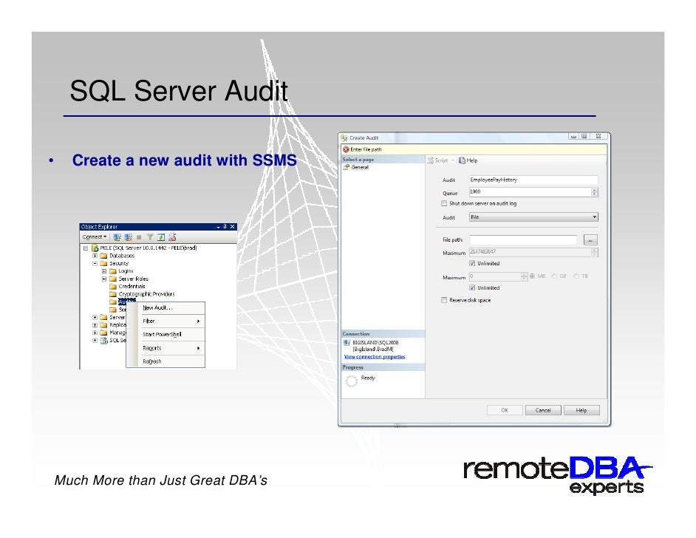
Task: Click the Databases folder icon
Action: 104,256
